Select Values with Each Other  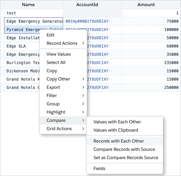click(117, 122)
